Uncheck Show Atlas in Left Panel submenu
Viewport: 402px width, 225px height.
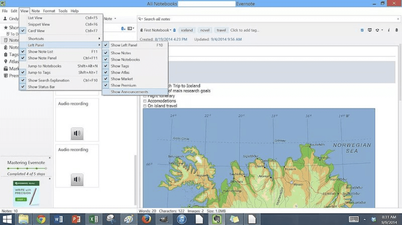[x=120, y=72]
